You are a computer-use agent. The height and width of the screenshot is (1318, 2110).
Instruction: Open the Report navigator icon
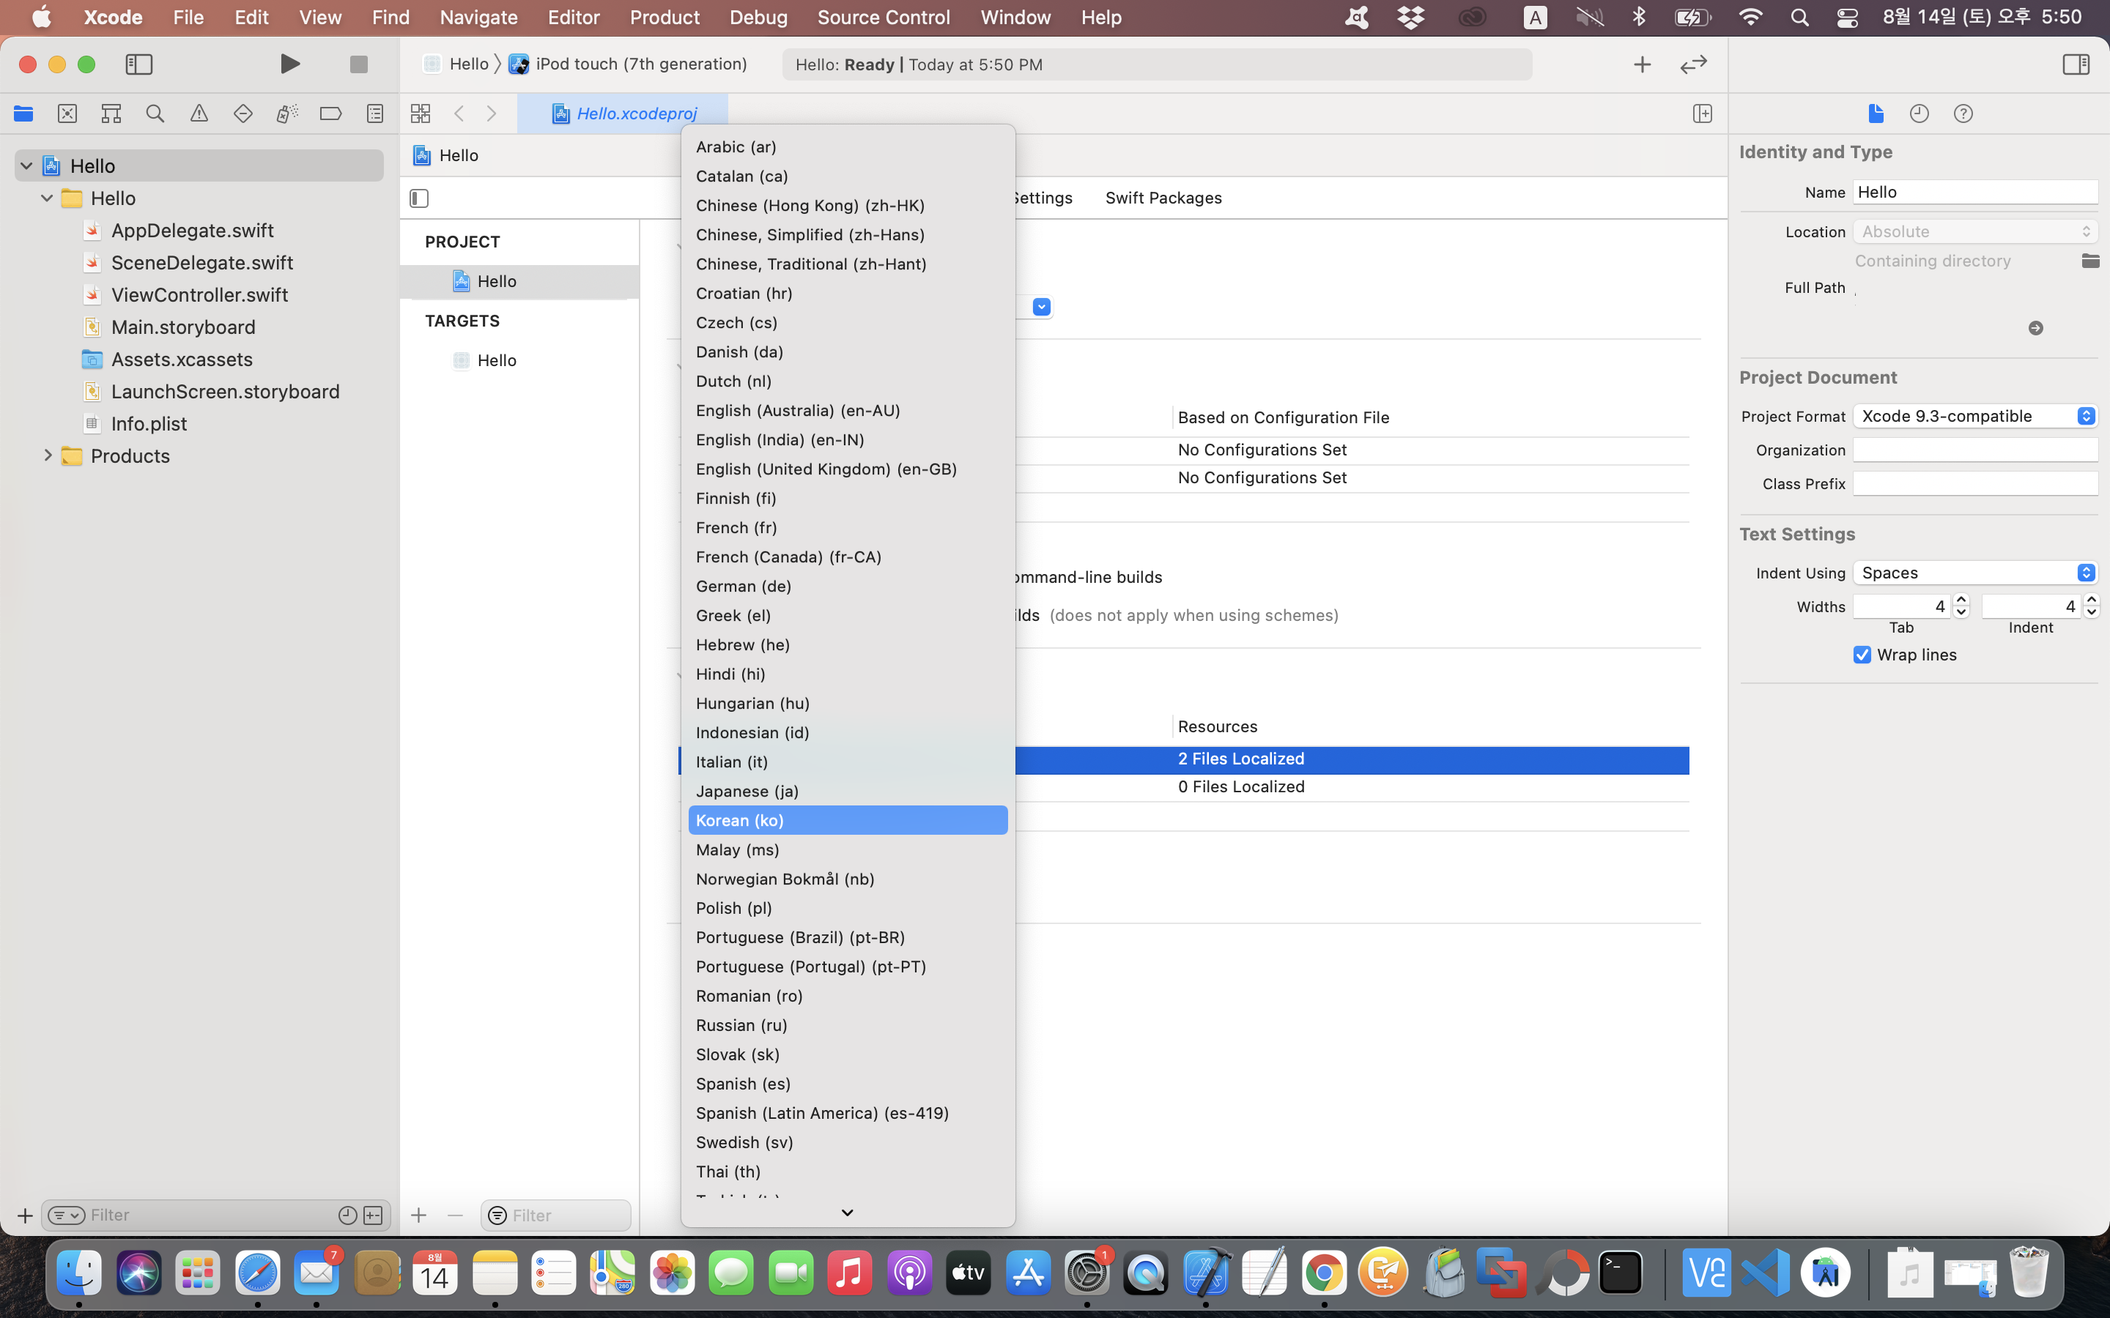click(375, 113)
